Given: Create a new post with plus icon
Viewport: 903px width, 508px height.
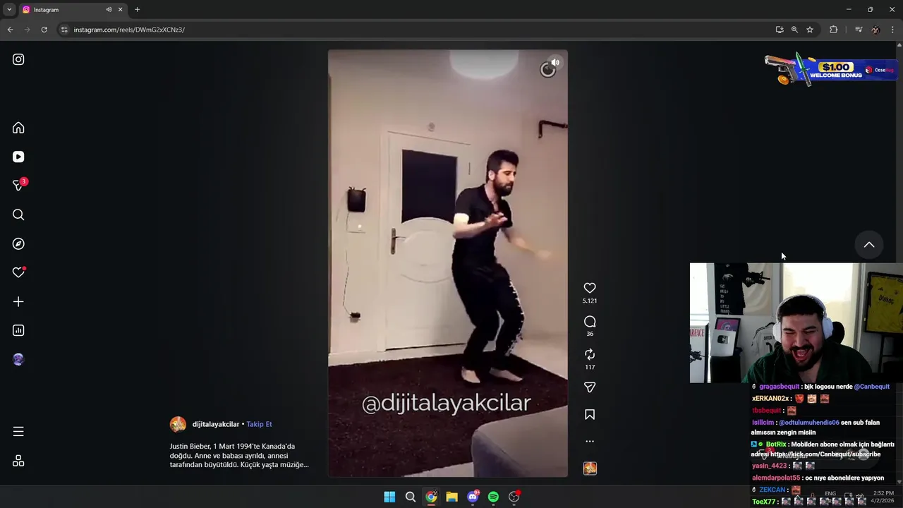Looking at the screenshot, I should (18, 301).
